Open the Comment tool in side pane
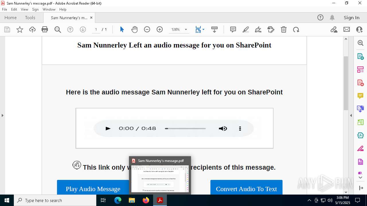Image resolution: width=367 pixels, height=206 pixels. pos(360,96)
